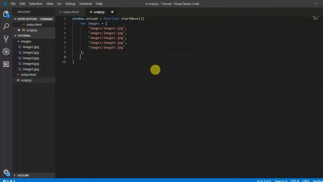Click the code minimap preview
This screenshot has height=182, width=323.
315,18
